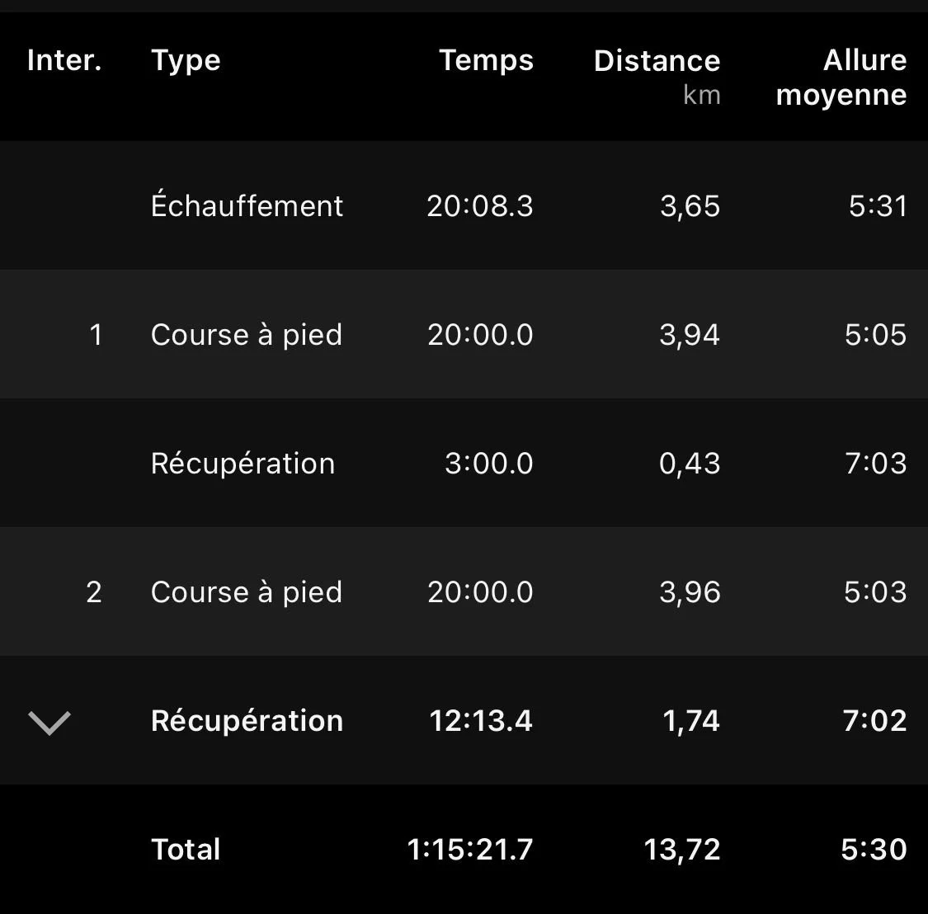Tap the Distance column header
This screenshot has height=914, width=928.
(x=657, y=61)
